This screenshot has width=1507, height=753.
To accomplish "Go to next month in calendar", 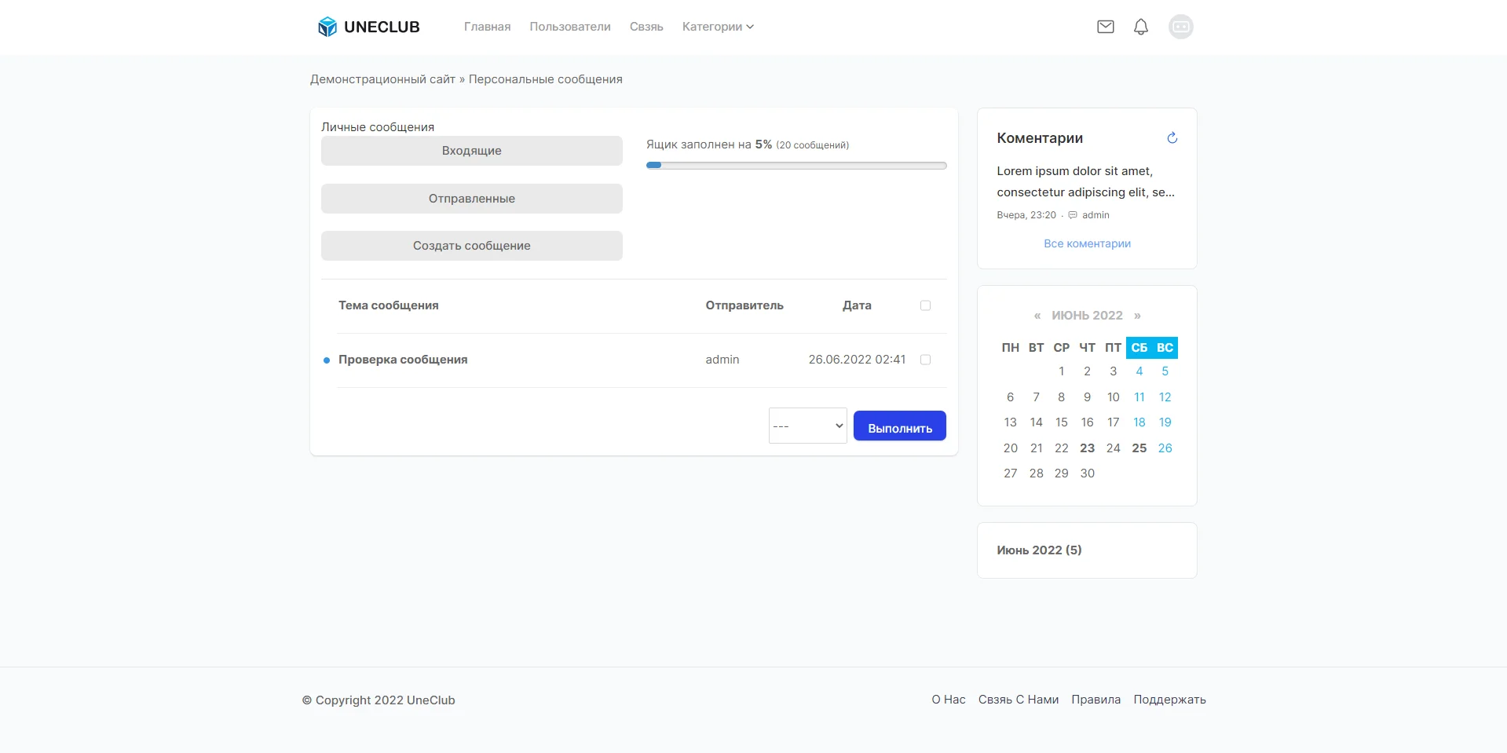I will [1136, 316].
